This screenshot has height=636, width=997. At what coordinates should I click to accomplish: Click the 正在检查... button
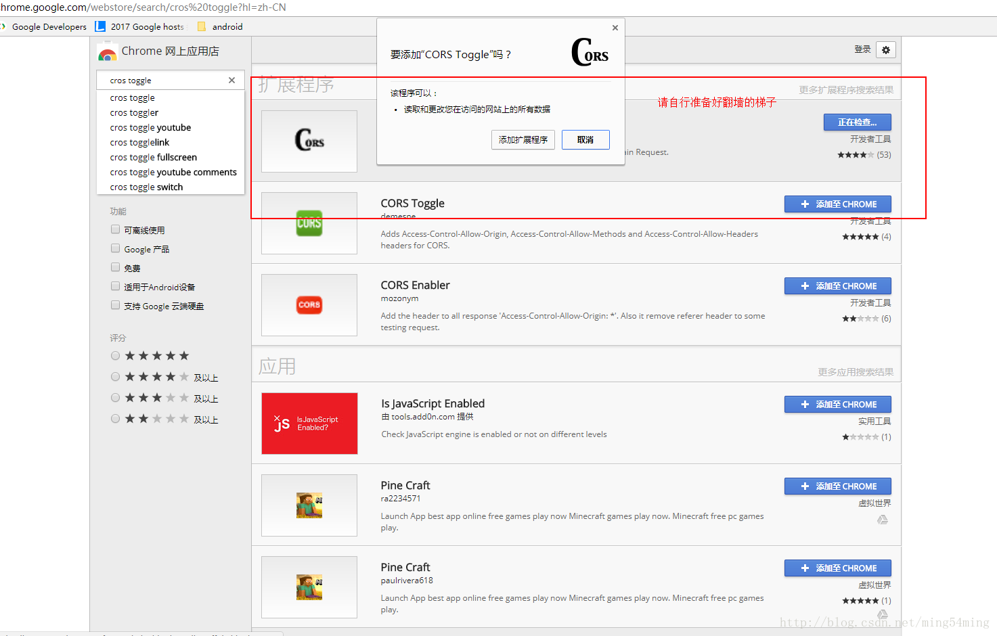pos(858,122)
